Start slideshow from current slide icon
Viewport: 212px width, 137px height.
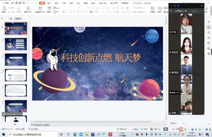(x=28, y=8)
